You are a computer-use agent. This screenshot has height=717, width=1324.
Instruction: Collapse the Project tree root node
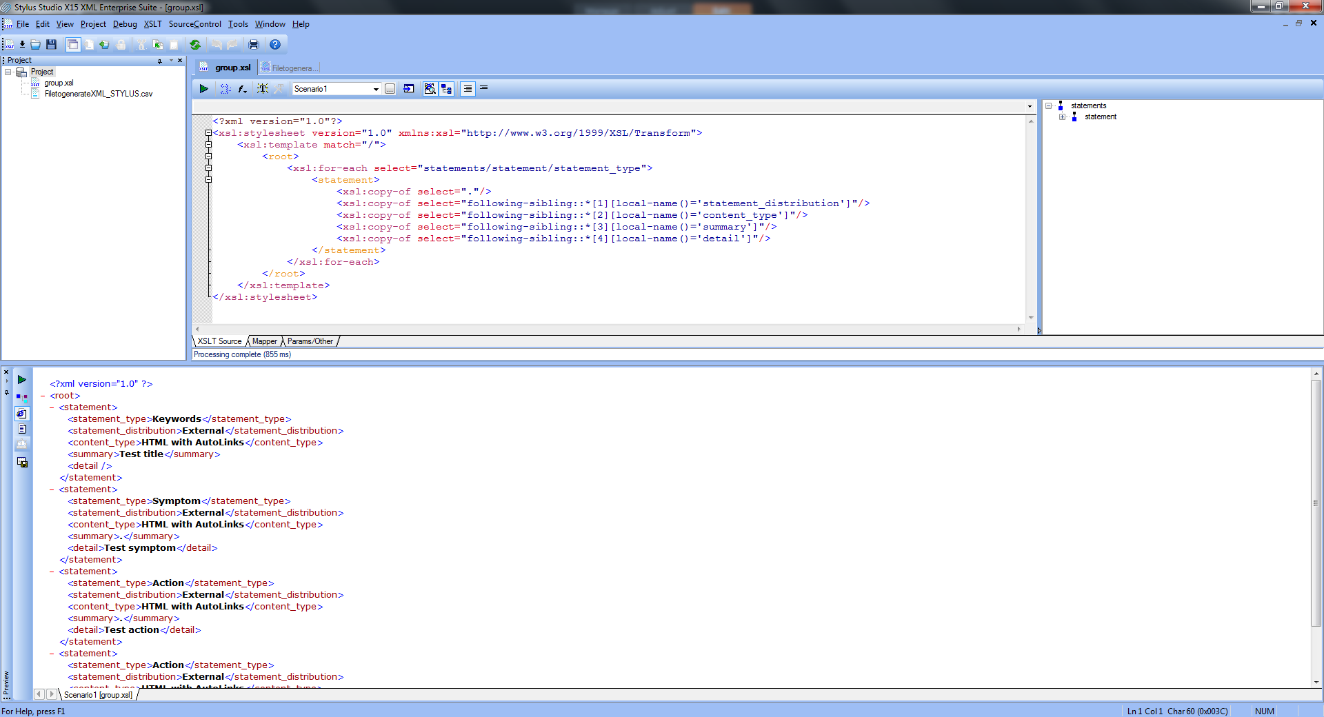click(x=8, y=72)
